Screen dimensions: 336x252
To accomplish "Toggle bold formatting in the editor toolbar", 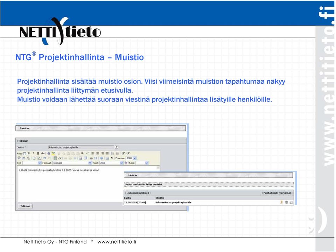I will [x=29, y=153].
